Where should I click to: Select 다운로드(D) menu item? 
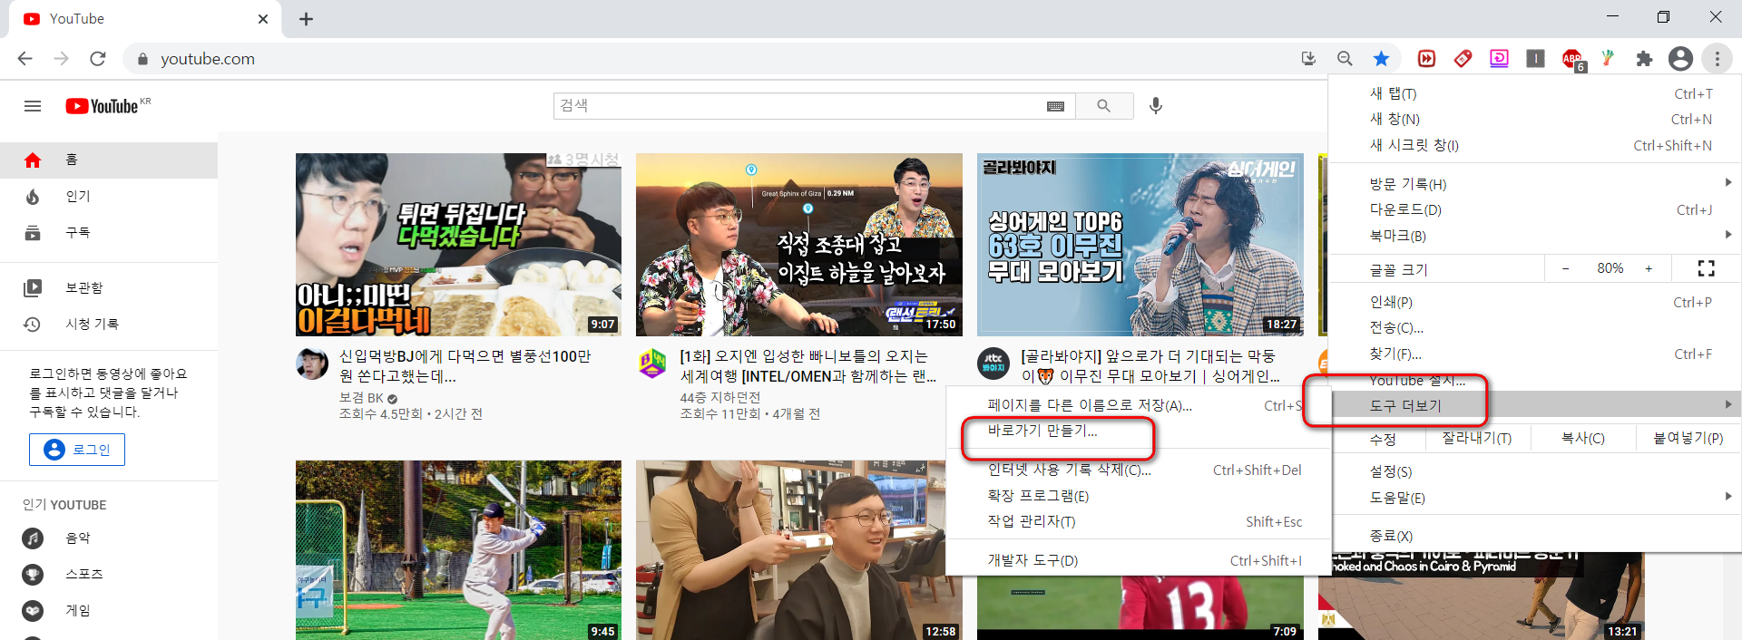coord(1535,209)
